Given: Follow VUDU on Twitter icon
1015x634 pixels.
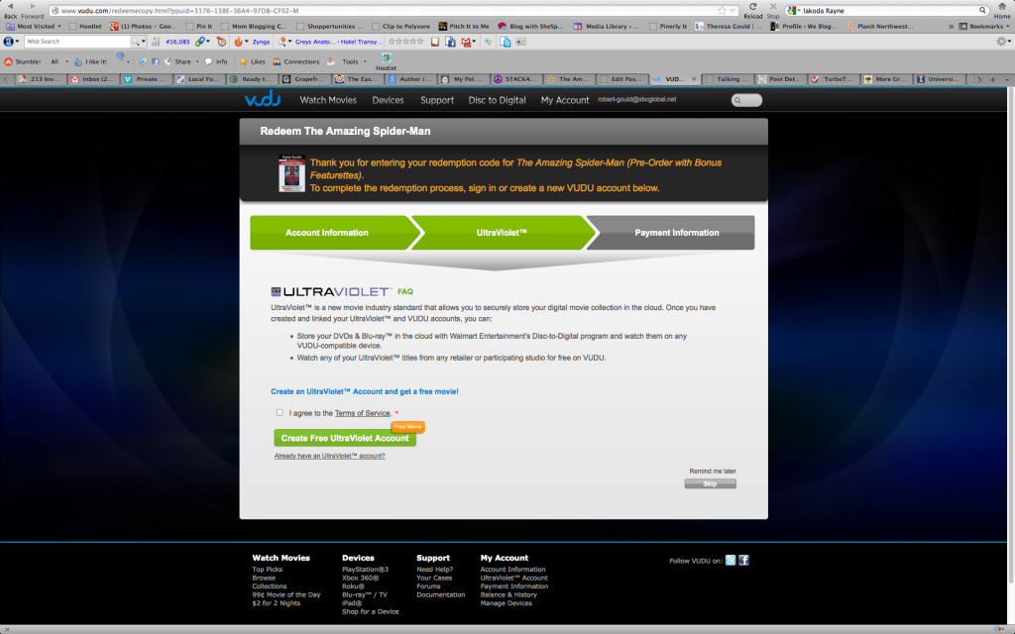Looking at the screenshot, I should click(731, 561).
